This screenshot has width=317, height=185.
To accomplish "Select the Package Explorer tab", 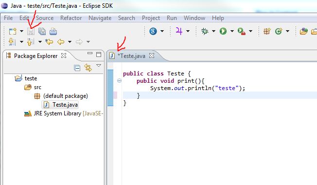I will pos(35,56).
